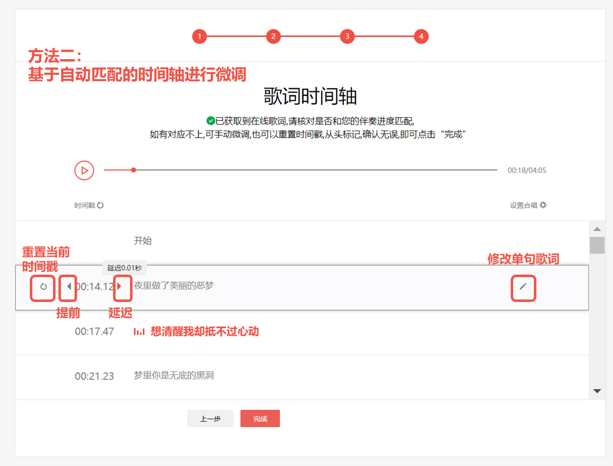Image resolution: width=613 pixels, height=466 pixels.
Task: Select step 1 in the progress indicator
Action: (x=199, y=36)
